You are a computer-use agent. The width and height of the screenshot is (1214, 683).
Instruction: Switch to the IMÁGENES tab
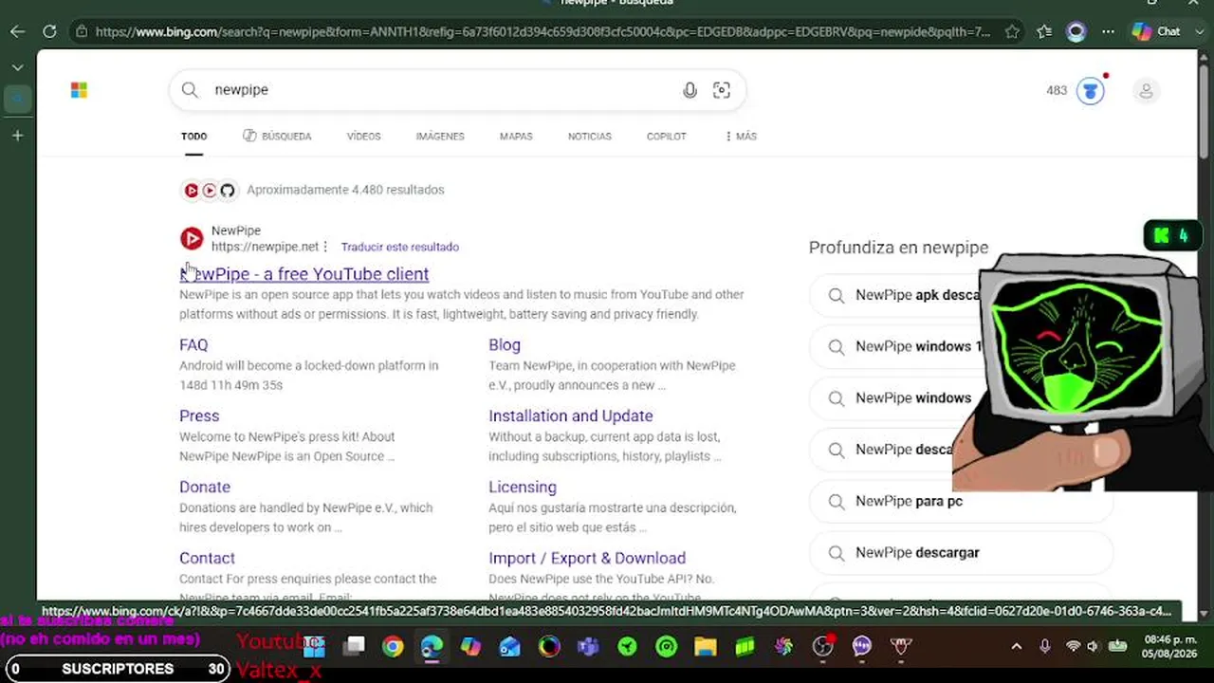440,137
